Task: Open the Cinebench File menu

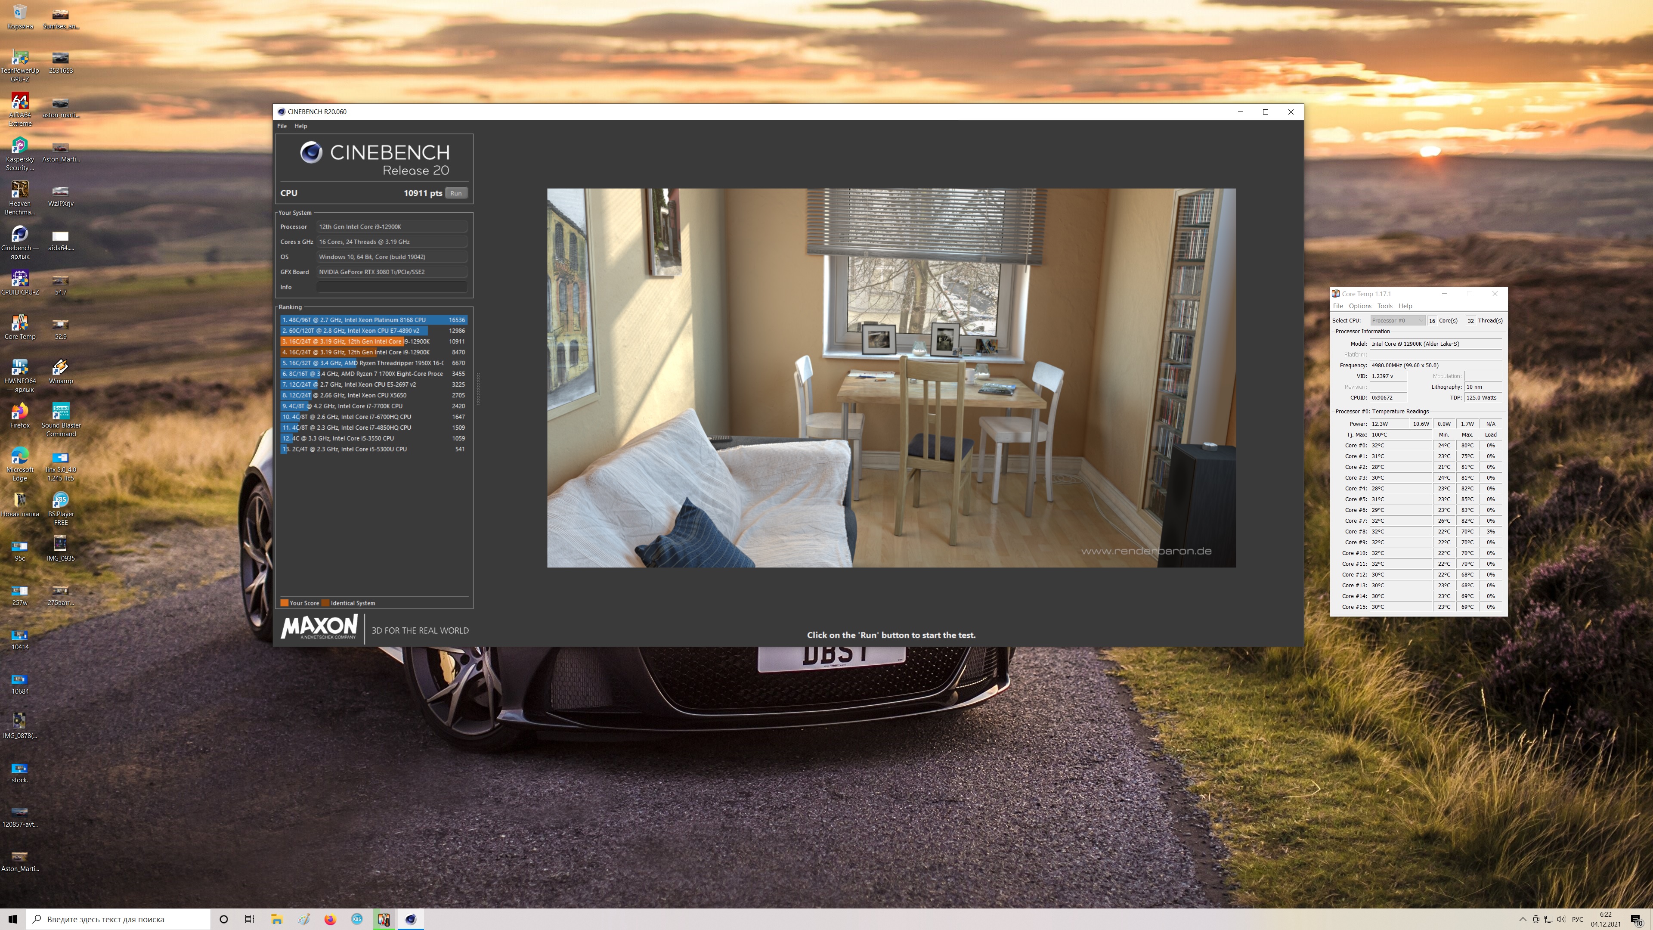Action: point(282,127)
